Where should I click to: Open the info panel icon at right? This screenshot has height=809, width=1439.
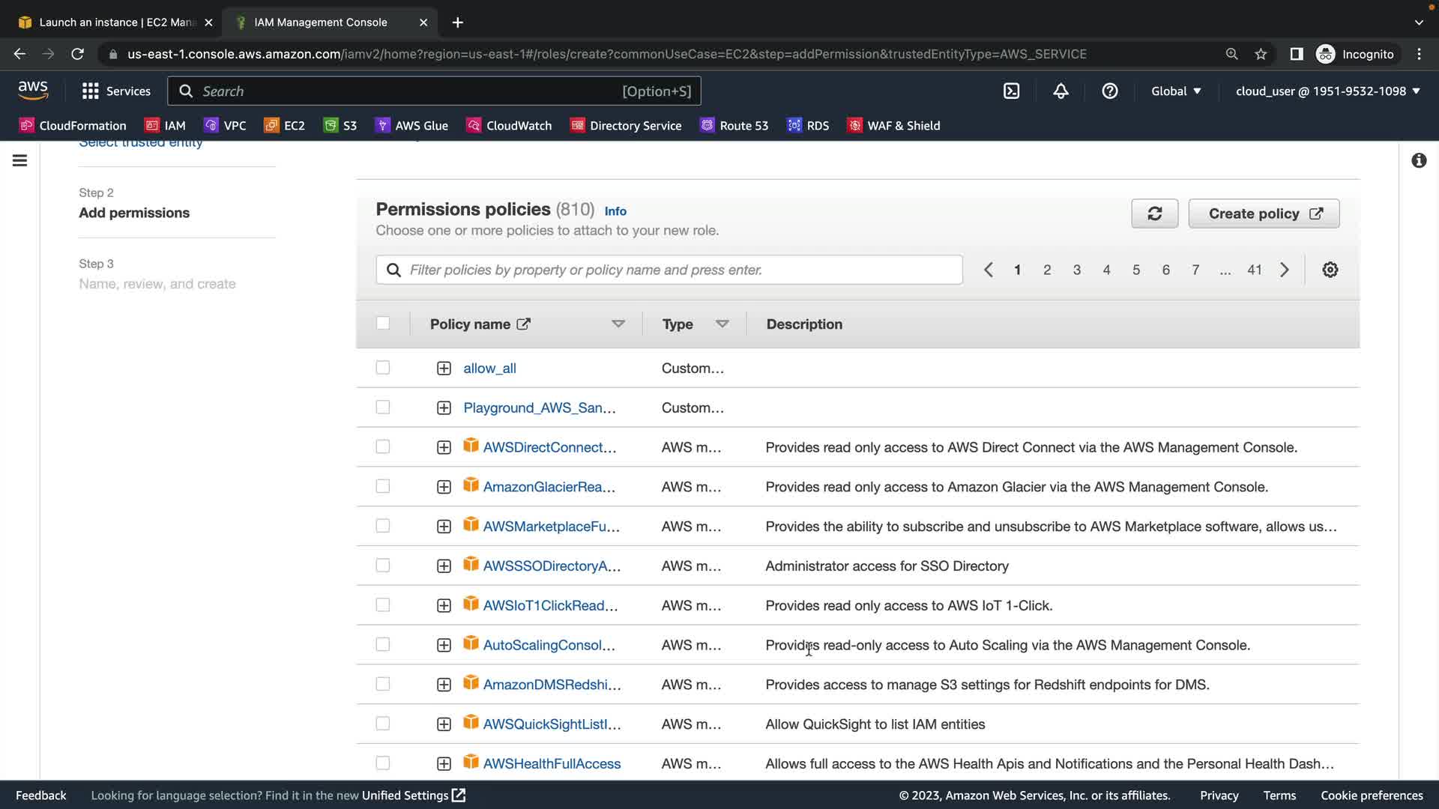(1419, 160)
